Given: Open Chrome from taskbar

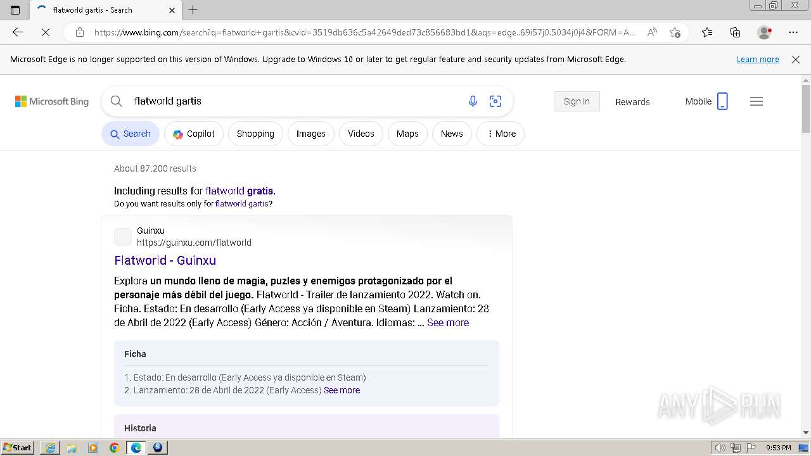Looking at the screenshot, I should pos(115,448).
